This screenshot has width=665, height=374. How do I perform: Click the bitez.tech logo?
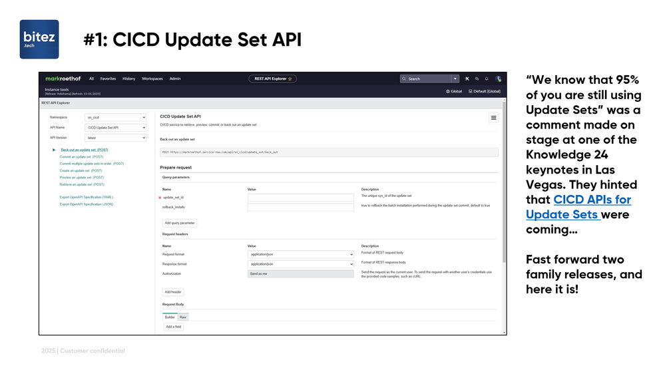tap(39, 39)
